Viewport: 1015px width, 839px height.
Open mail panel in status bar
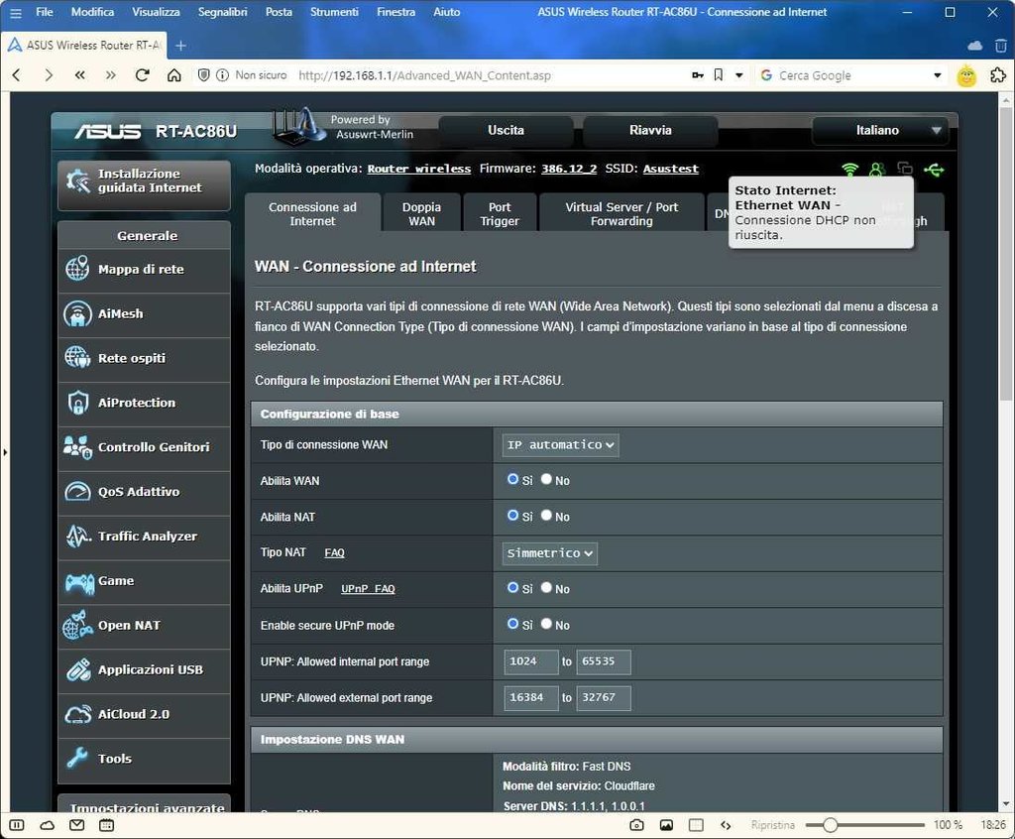coord(77,825)
